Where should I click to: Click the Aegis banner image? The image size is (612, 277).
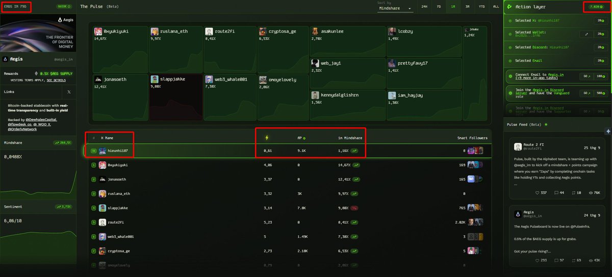click(38, 33)
